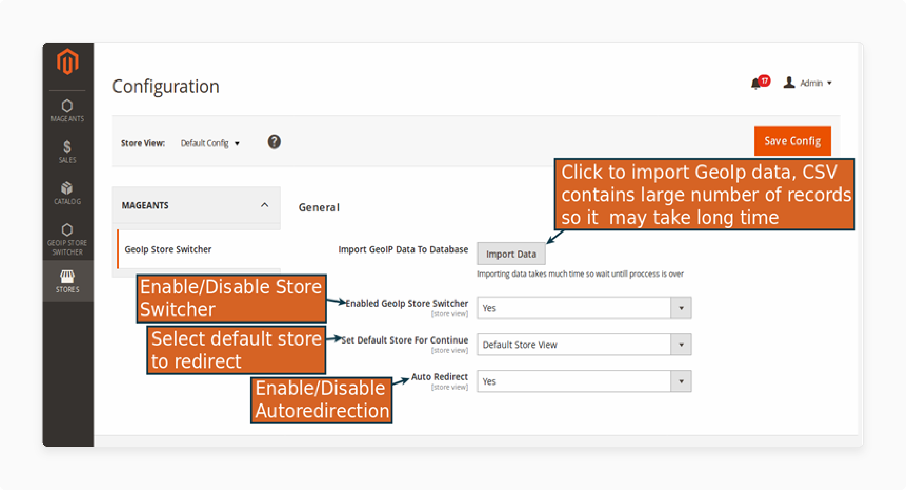Open the Catalog sidebar menu
906x490 pixels.
67,193
